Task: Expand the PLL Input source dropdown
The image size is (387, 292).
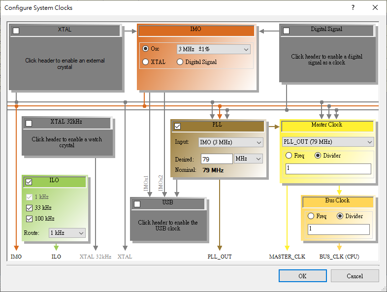Action: pos(230,142)
